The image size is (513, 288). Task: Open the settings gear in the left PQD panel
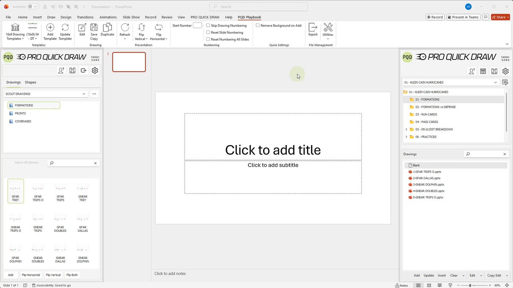[x=95, y=70]
